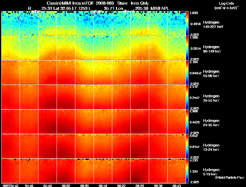Click the color scale midpoint '0.2614'
The width and height of the screenshot is (246, 187).
196,49
